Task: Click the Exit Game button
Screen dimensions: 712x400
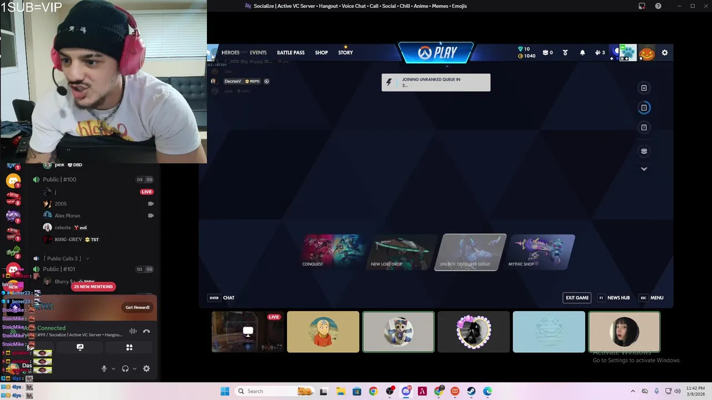Action: tap(577, 298)
